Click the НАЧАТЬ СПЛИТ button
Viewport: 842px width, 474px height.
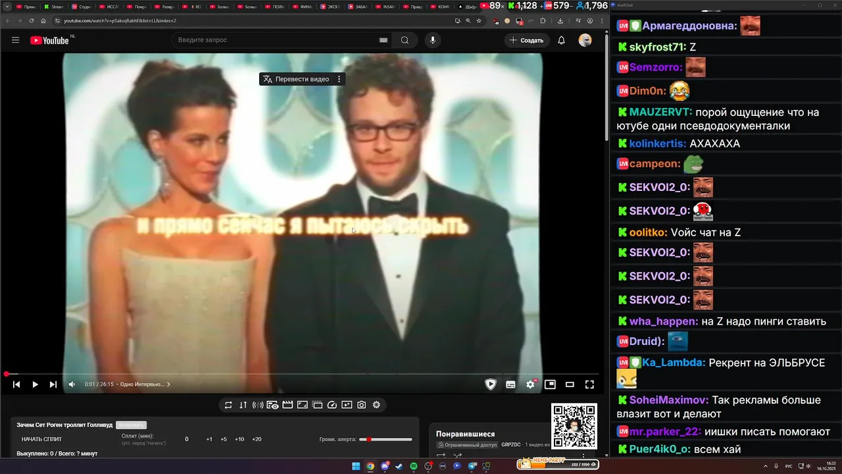41,439
